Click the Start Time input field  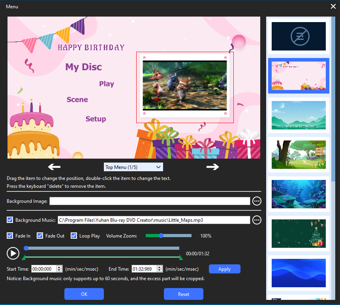point(44,269)
